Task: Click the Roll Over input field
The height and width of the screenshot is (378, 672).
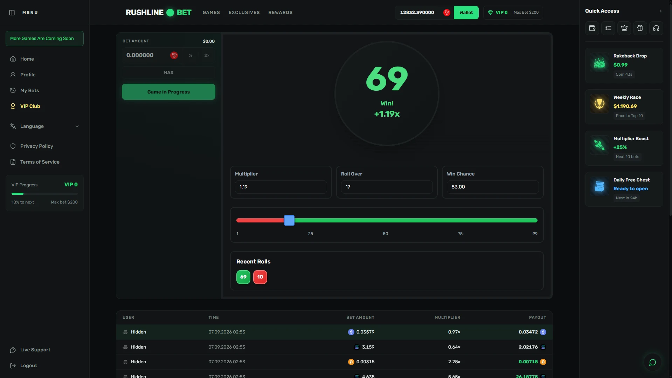Action: (387, 187)
